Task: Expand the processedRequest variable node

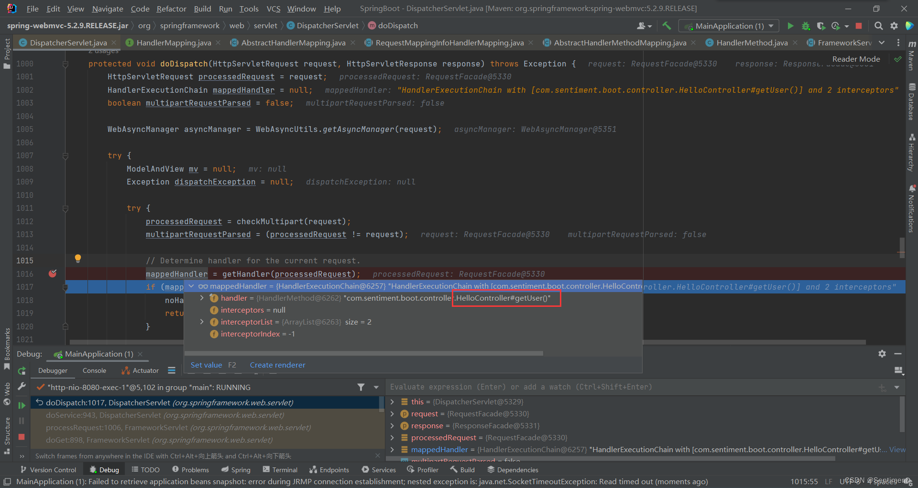Action: [x=392, y=437]
